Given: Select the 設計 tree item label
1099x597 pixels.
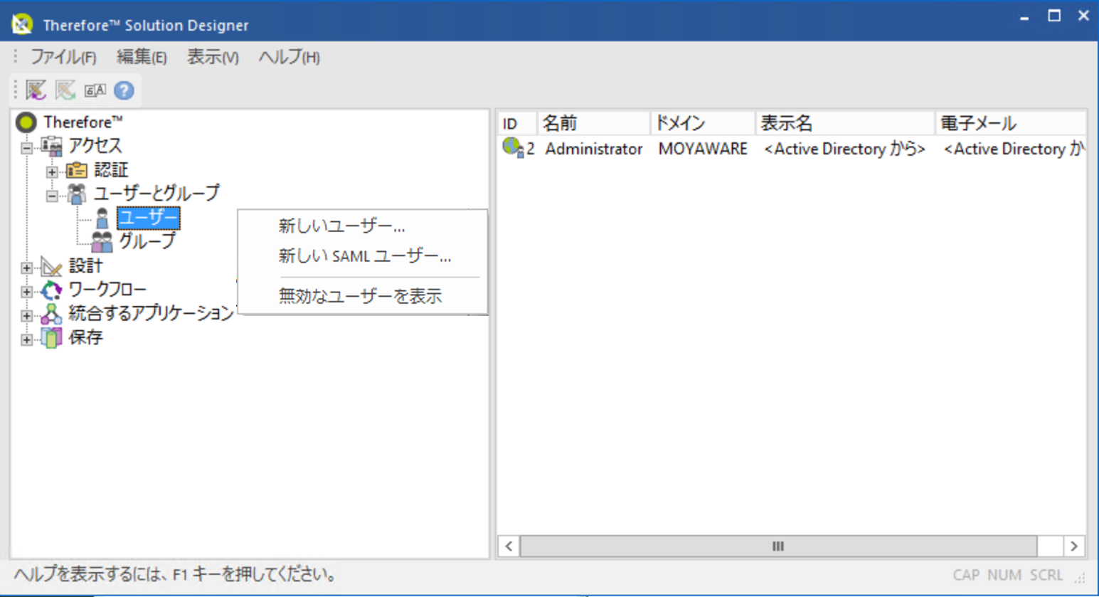Looking at the screenshot, I should click(85, 267).
